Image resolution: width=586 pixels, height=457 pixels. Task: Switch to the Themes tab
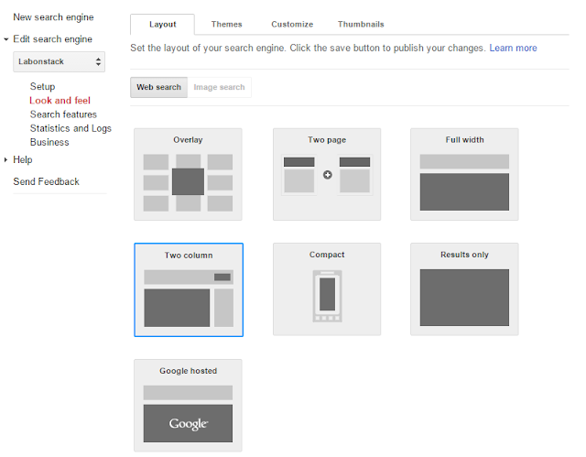(226, 25)
